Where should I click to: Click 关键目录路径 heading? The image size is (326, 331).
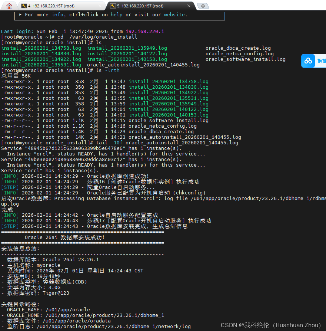tap(20, 304)
